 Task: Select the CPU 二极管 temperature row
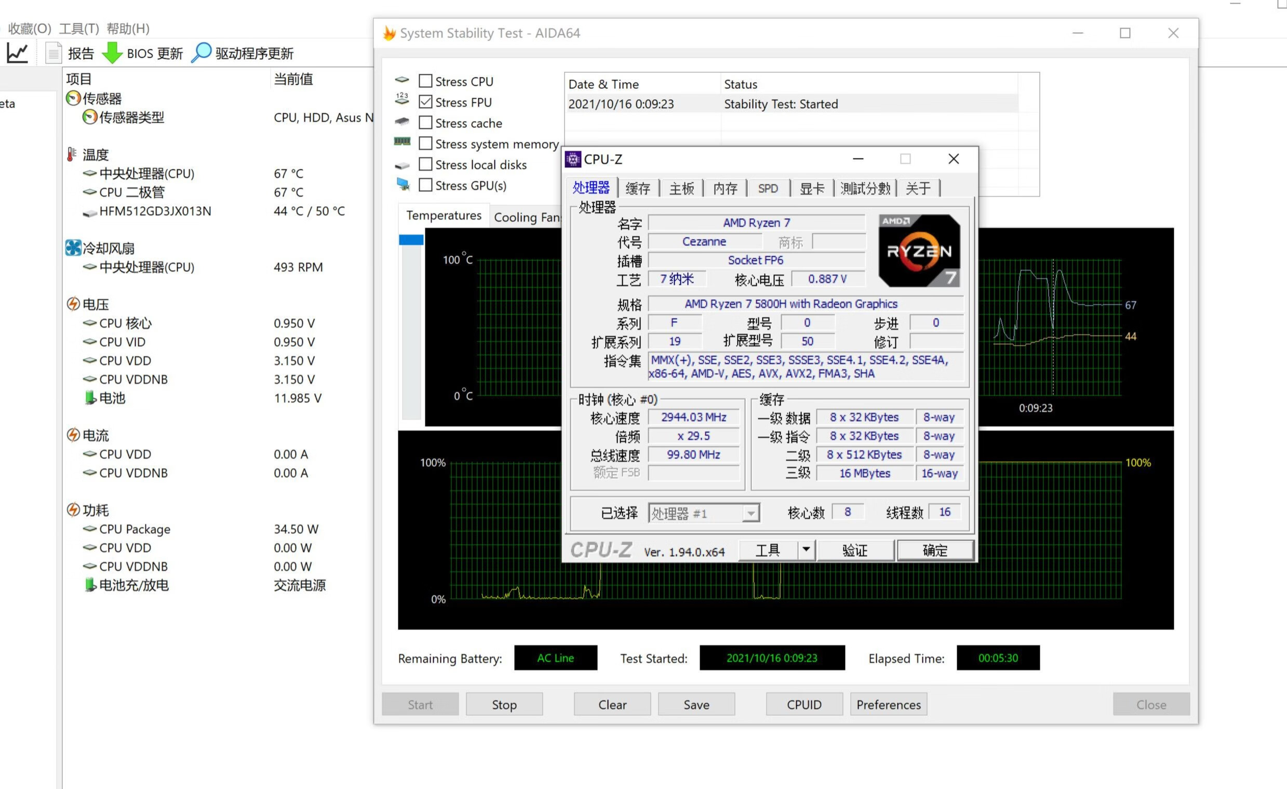pyautogui.click(x=217, y=192)
